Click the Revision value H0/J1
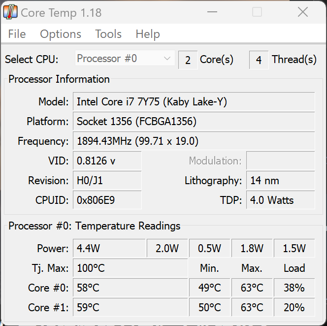This screenshot has height=326, width=327. [107, 180]
